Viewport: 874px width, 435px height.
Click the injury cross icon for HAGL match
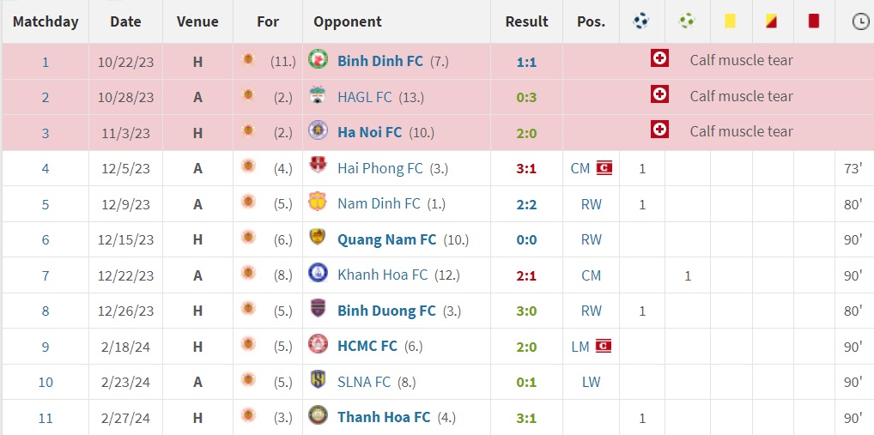point(659,95)
